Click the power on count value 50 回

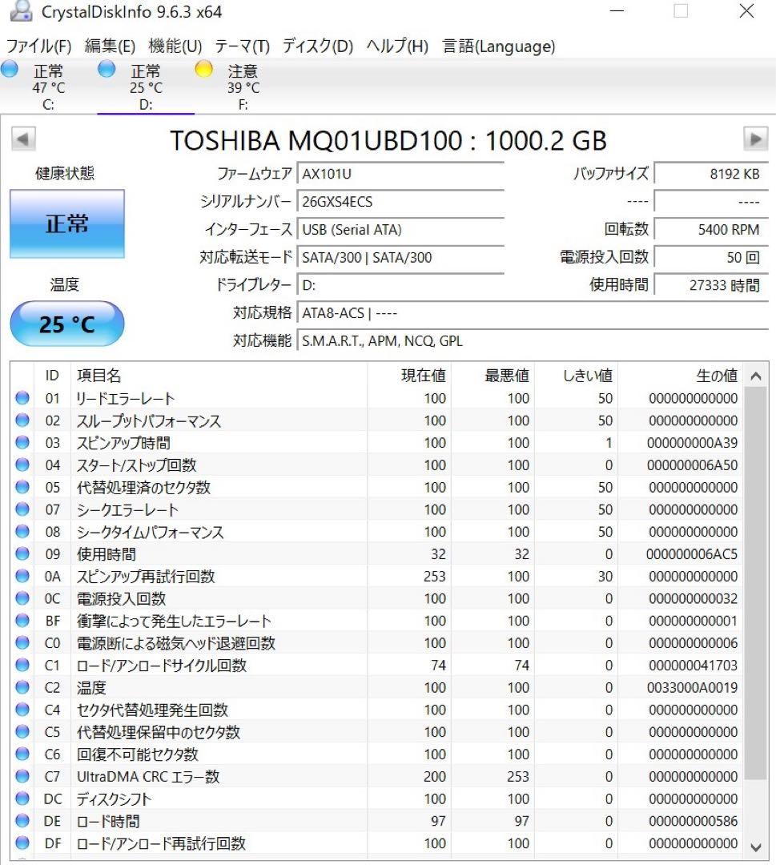[x=711, y=257]
